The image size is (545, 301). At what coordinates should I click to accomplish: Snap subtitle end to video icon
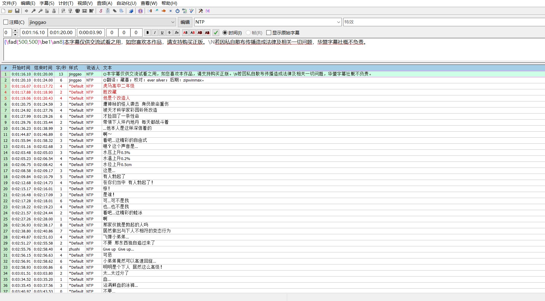[x=70, y=11]
